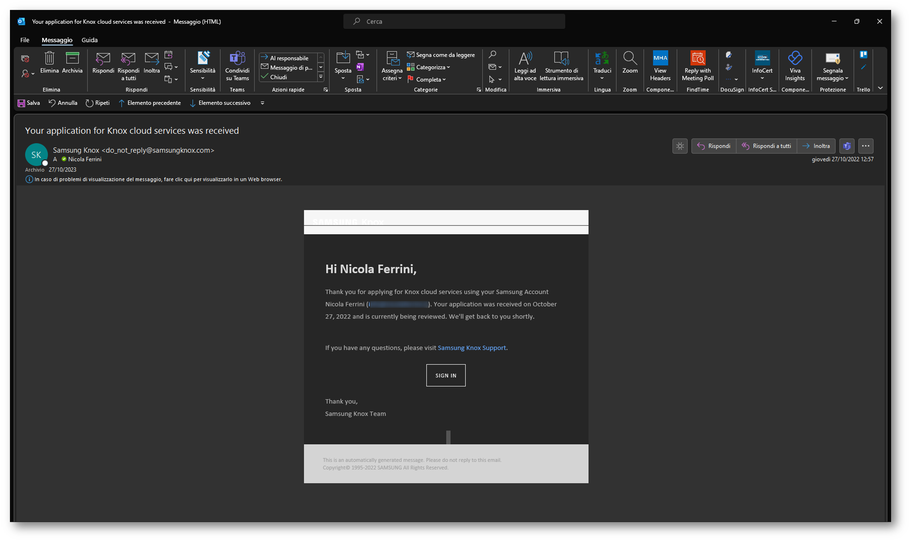Click the Teams icon in message header
This screenshot has height=542, width=911.
point(847,146)
